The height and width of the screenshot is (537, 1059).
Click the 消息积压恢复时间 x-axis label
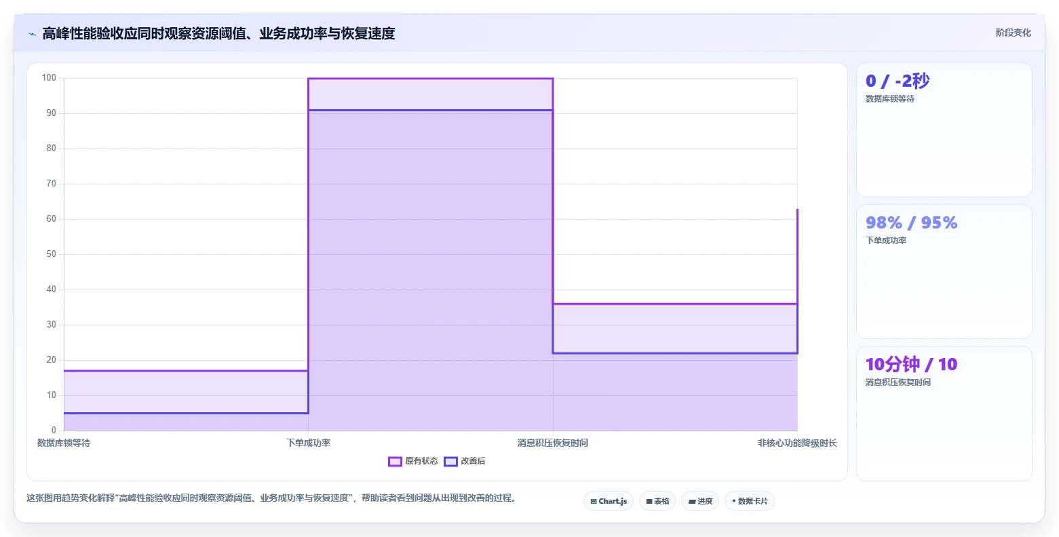coord(553,443)
